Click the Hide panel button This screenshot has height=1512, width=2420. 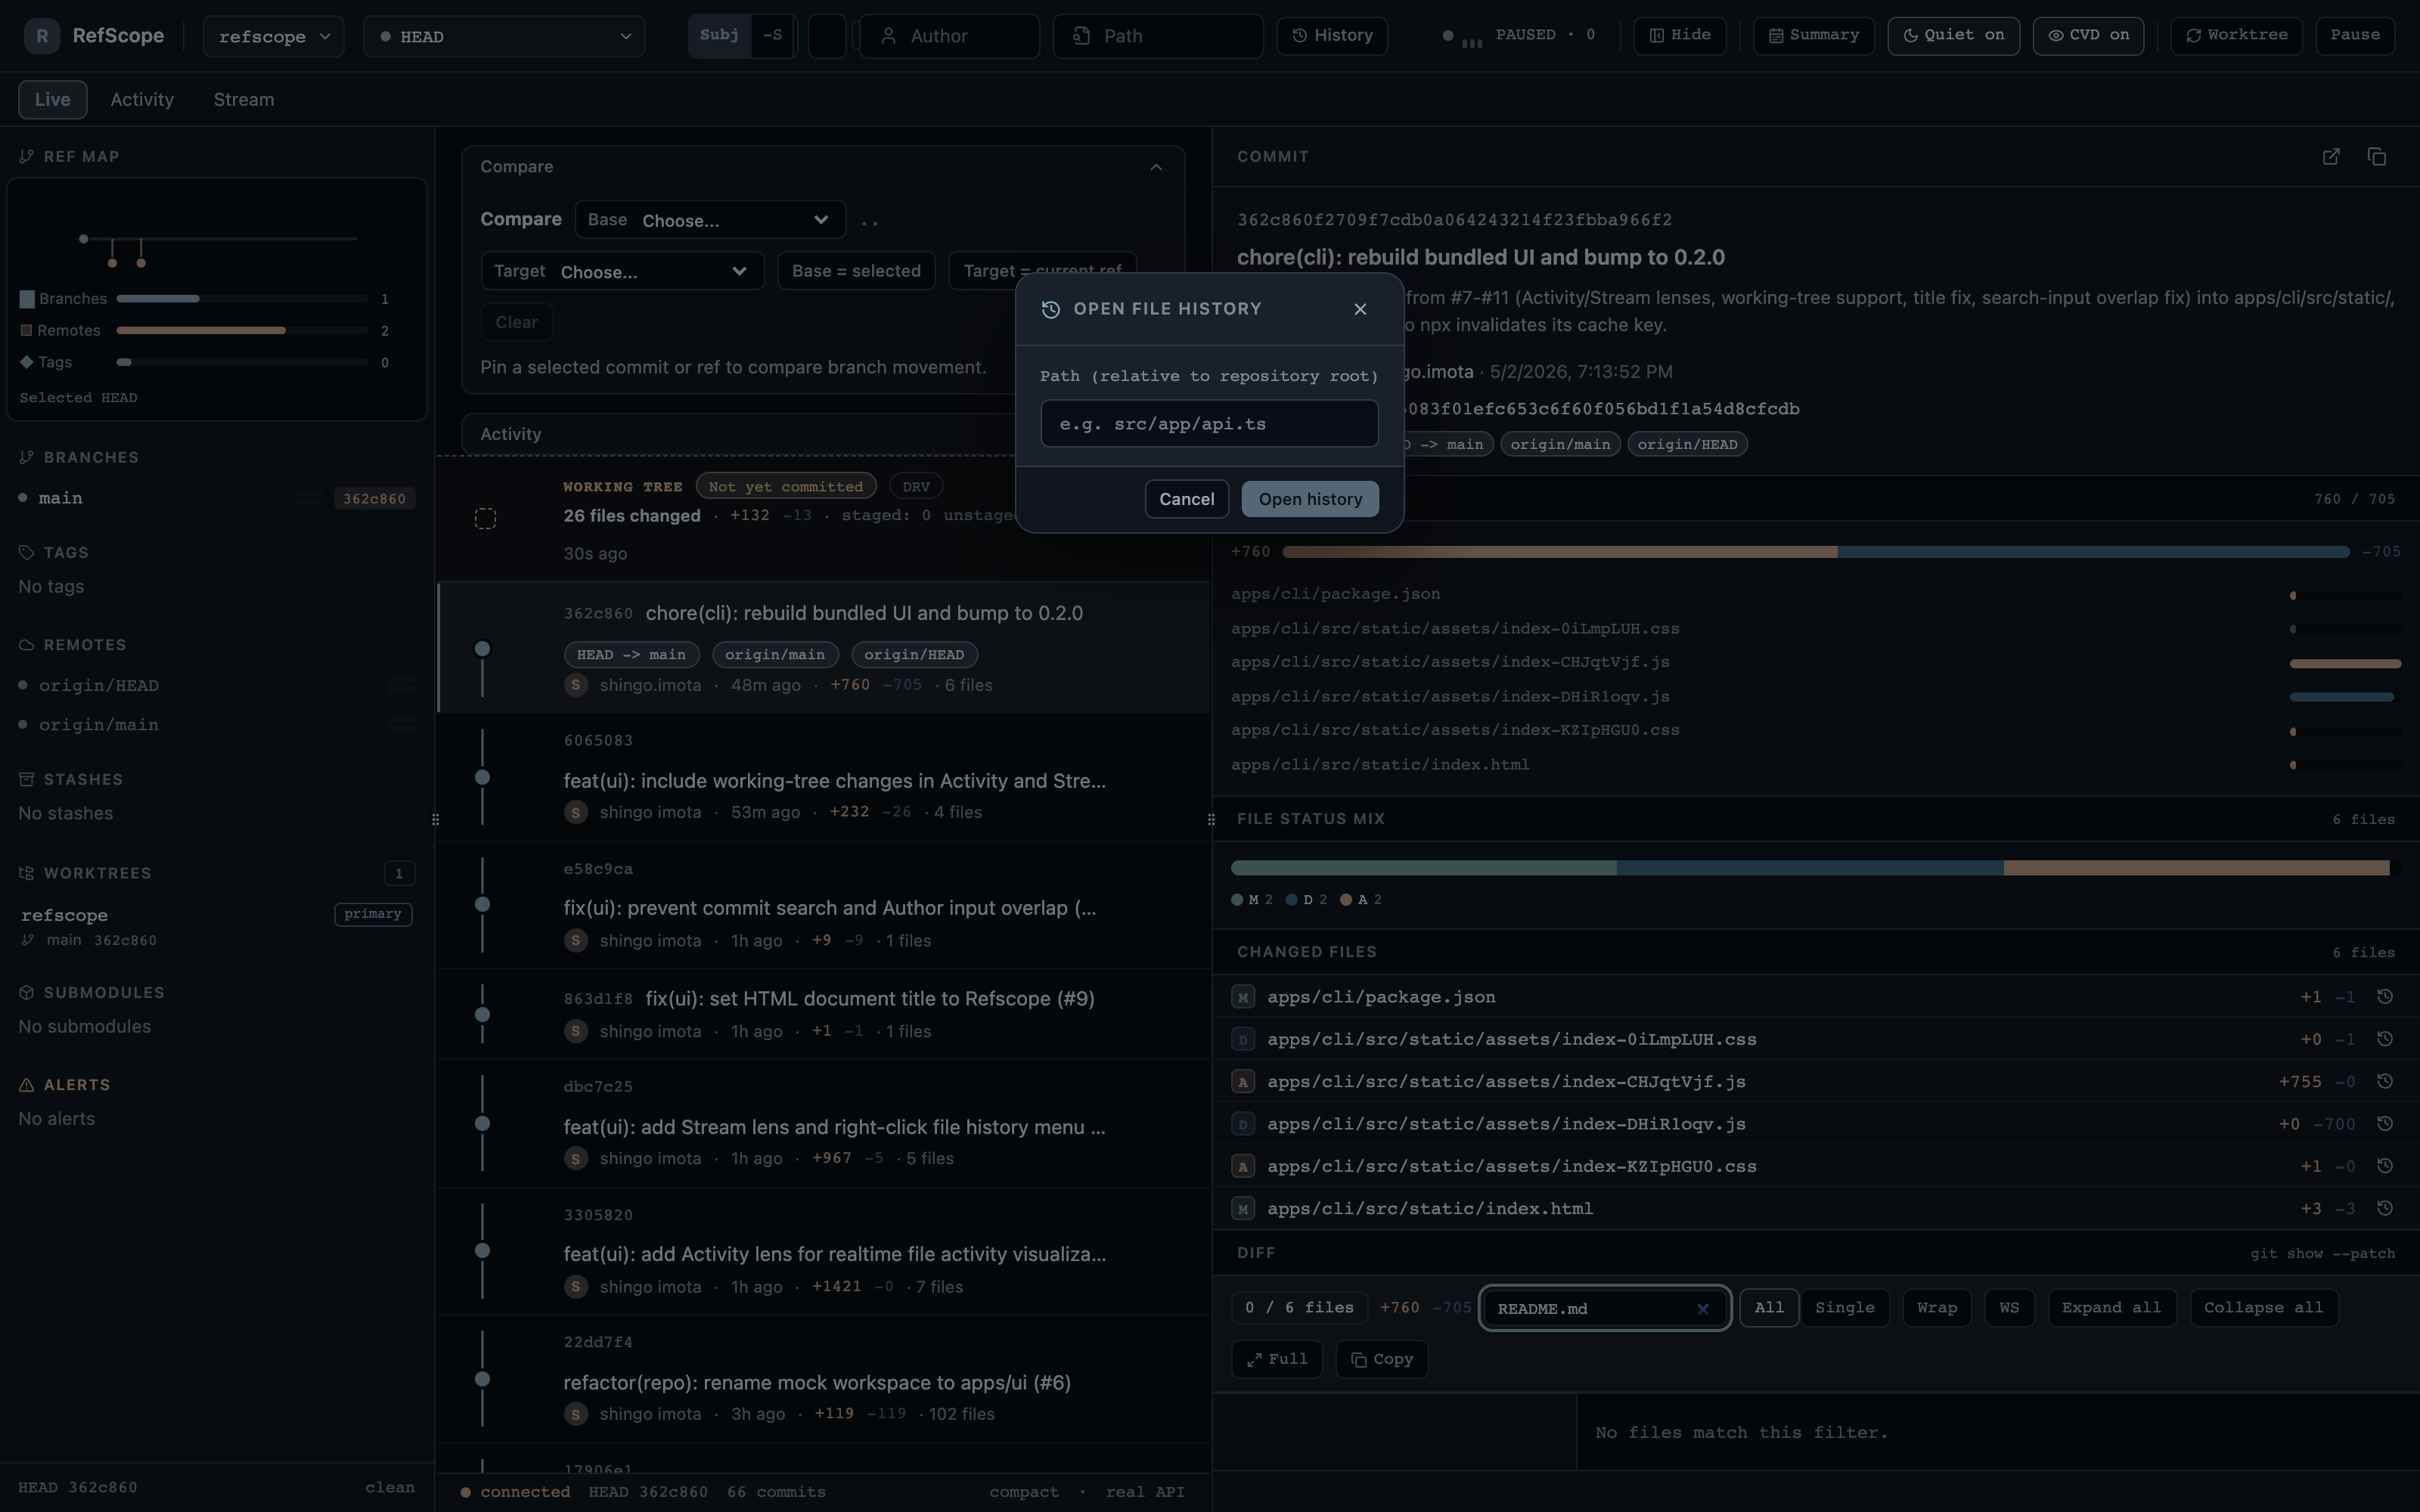click(1679, 36)
